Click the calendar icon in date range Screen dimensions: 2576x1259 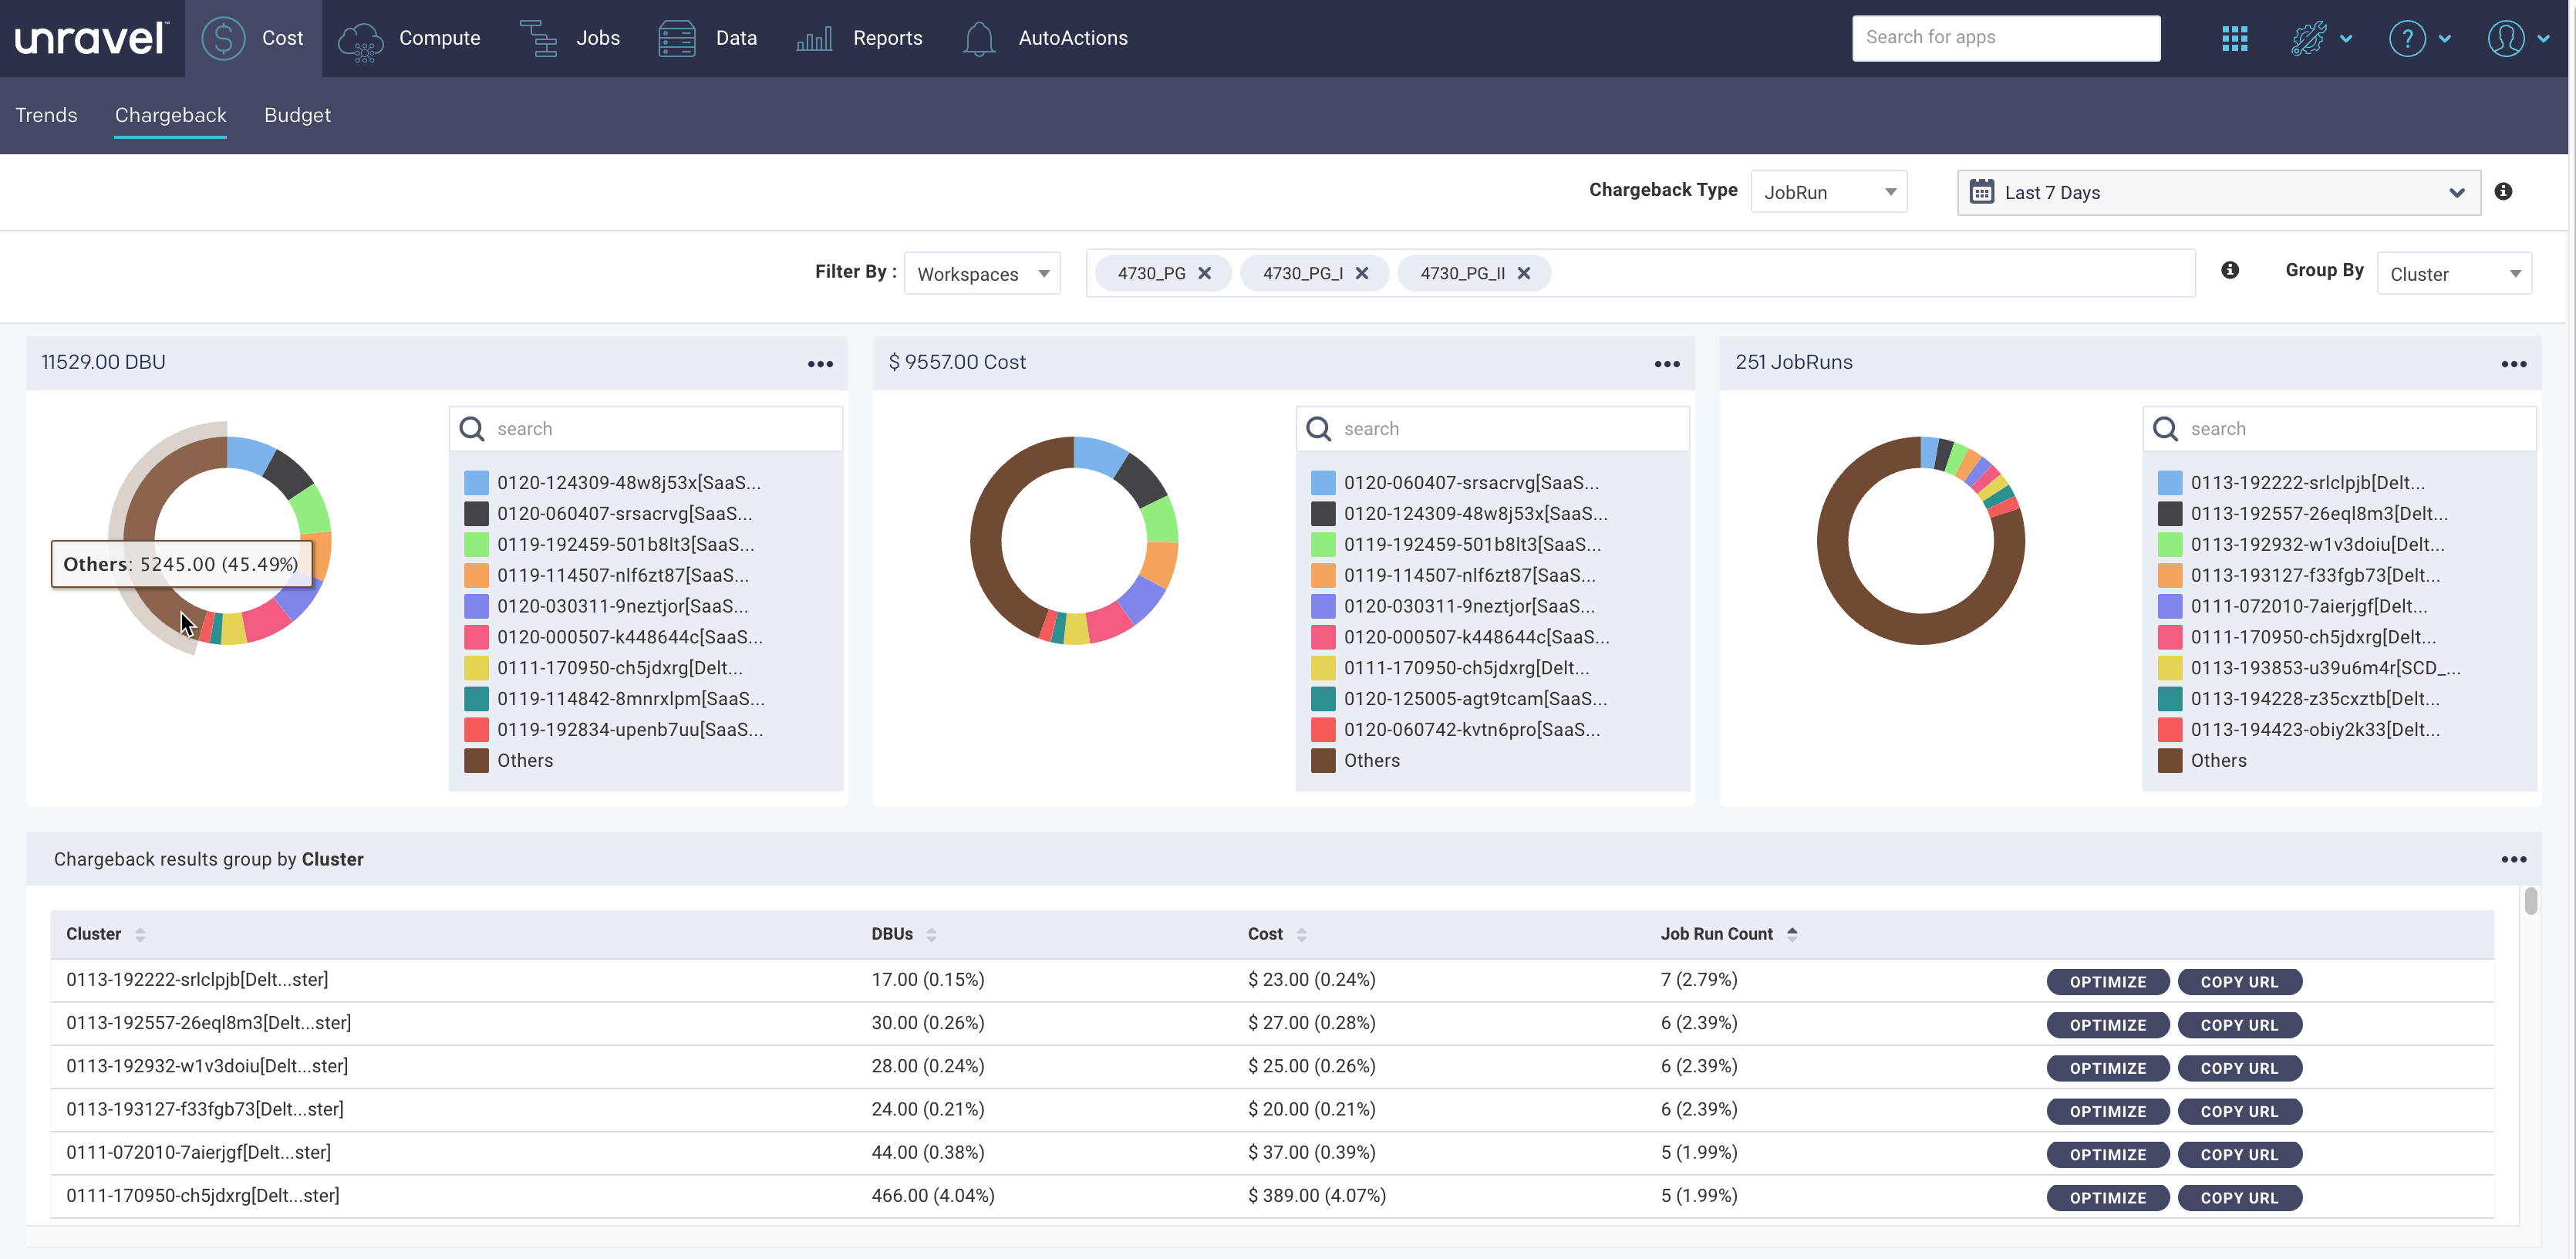pos(1981,192)
